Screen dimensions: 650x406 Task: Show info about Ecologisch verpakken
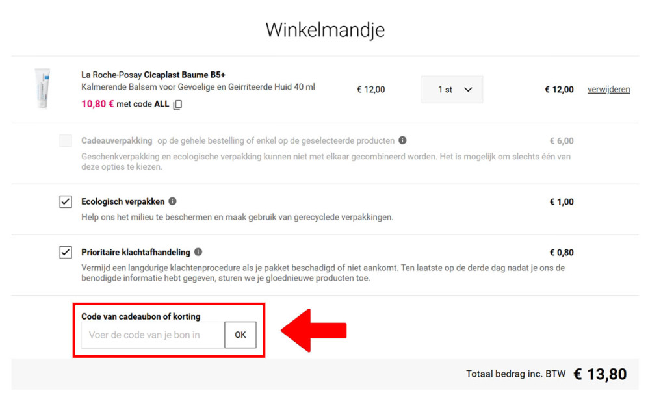coord(172,201)
